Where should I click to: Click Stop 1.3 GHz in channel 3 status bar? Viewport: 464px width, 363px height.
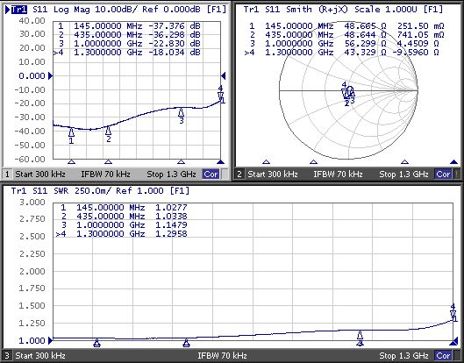coord(403,355)
